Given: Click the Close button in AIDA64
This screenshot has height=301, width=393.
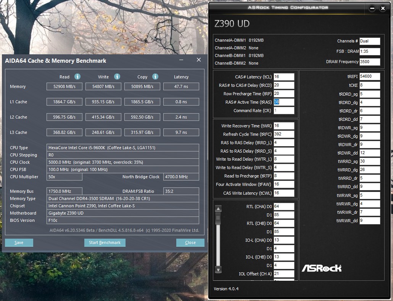Looking at the screenshot, I should pos(190,242).
